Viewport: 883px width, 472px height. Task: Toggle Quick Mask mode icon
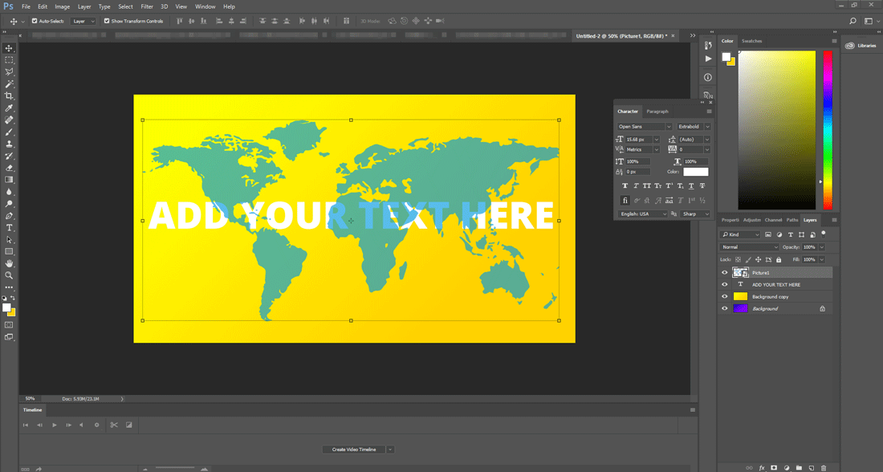[9, 325]
